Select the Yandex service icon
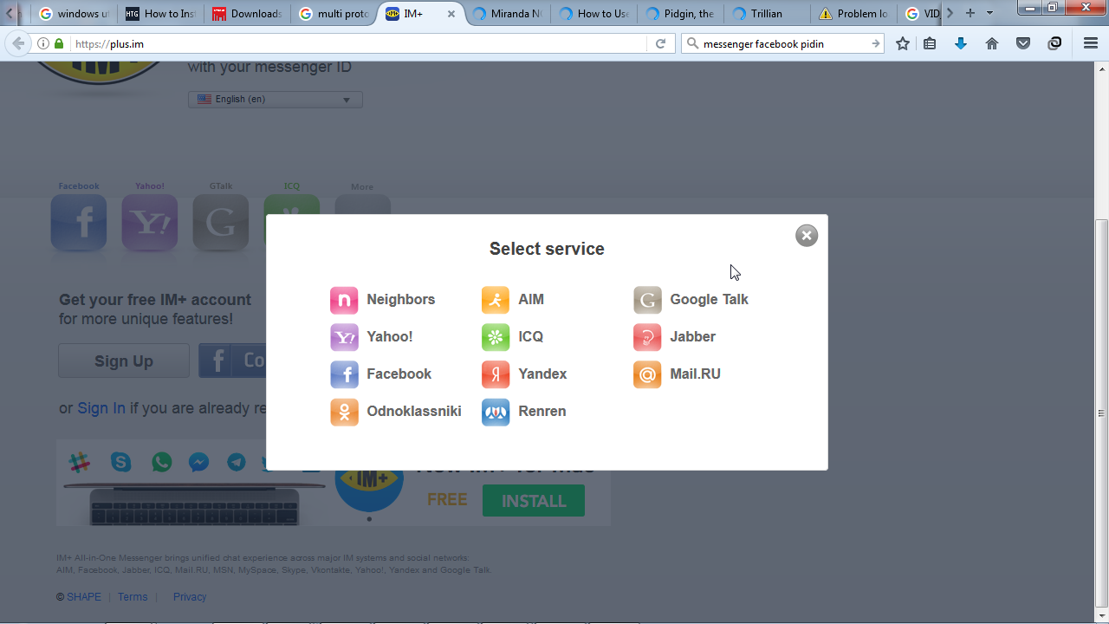Image resolution: width=1109 pixels, height=624 pixels. [496, 374]
